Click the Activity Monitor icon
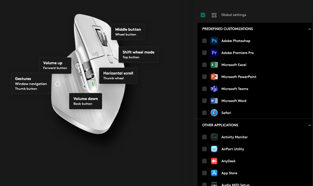The image size is (313, 186). [x=214, y=137]
